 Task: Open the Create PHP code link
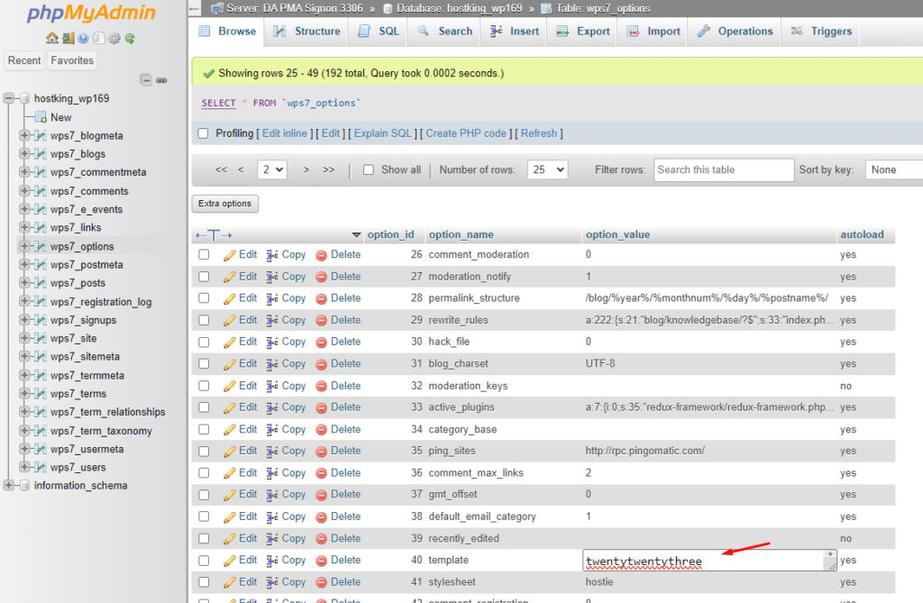click(466, 132)
